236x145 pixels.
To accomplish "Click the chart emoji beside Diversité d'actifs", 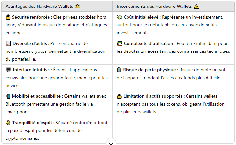I will pyautogui.click(x=8, y=44).
